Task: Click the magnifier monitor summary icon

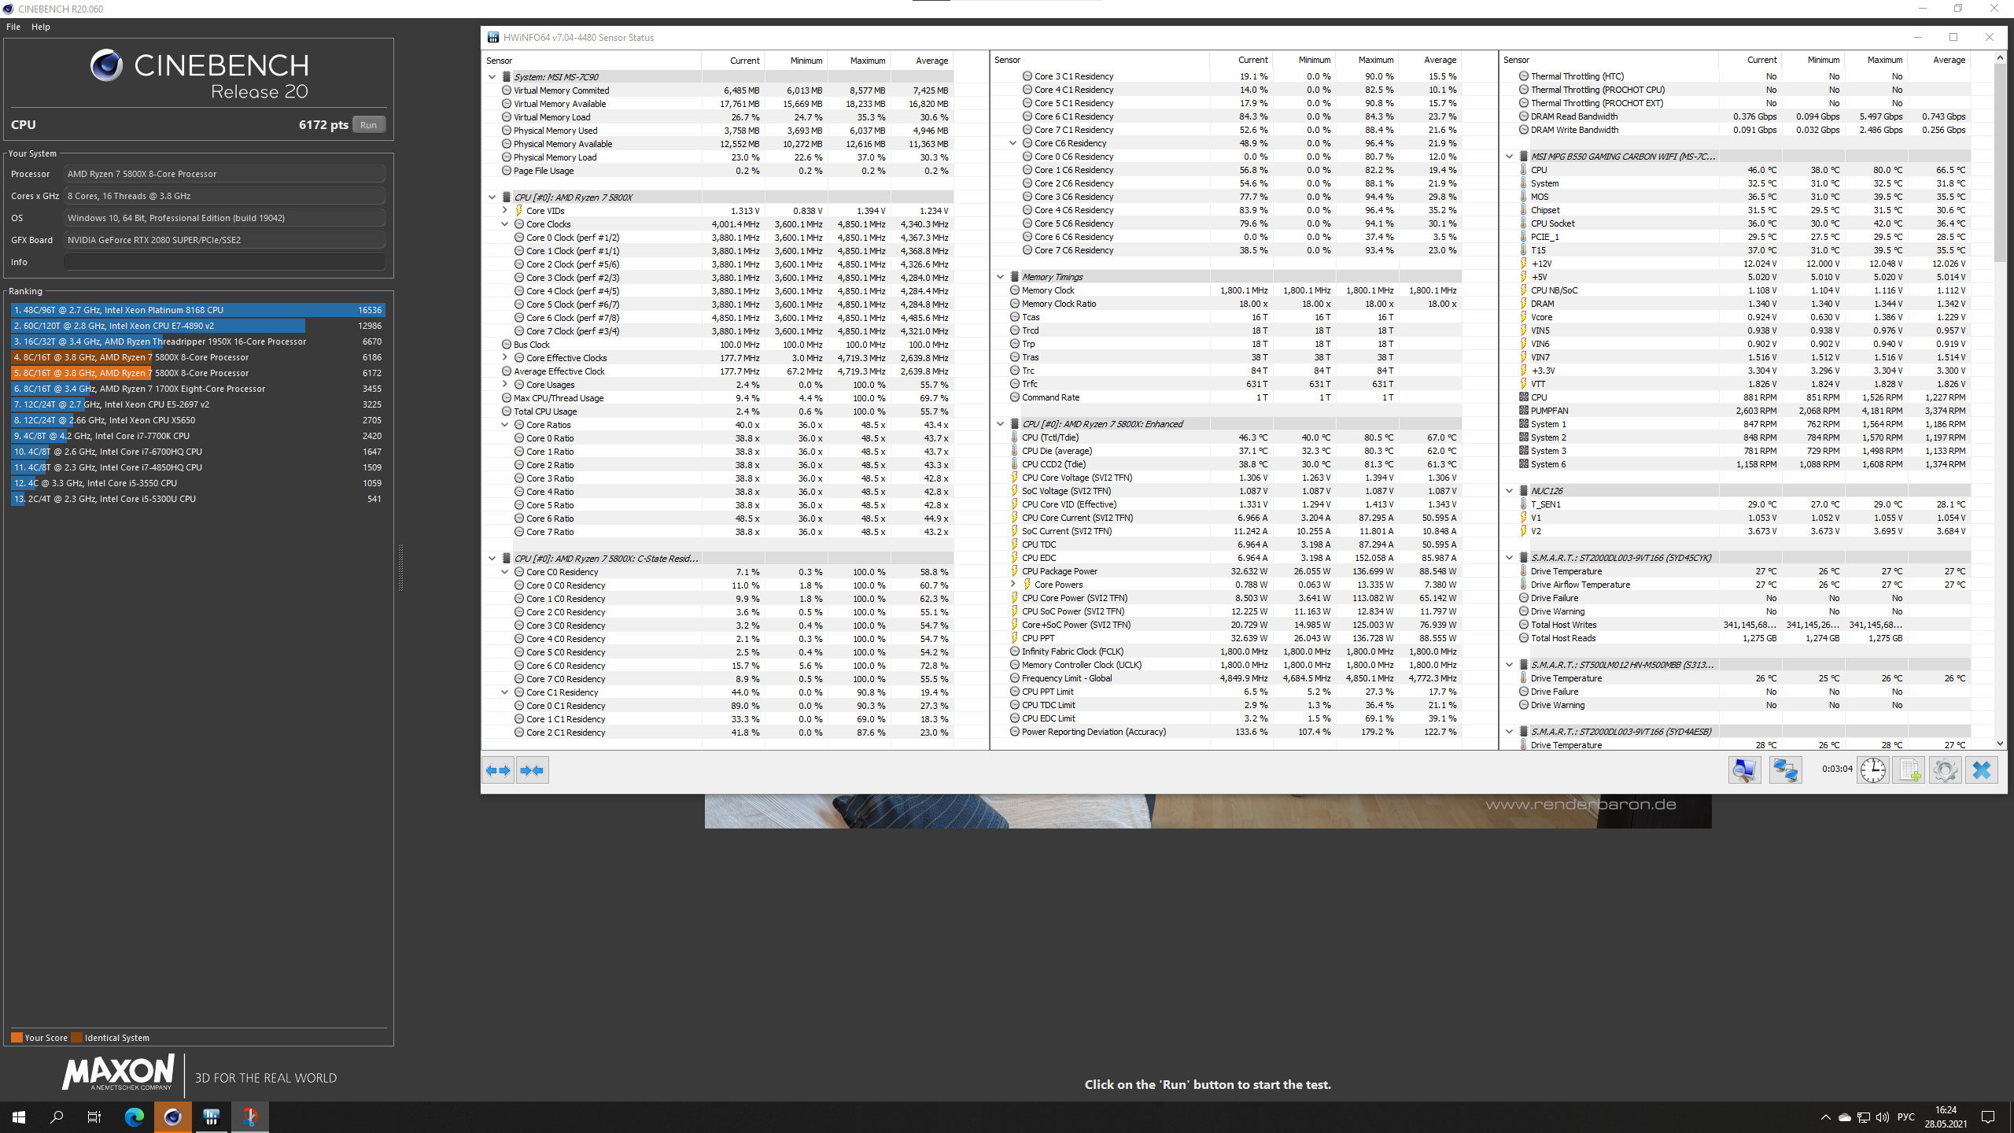Action: point(1744,769)
